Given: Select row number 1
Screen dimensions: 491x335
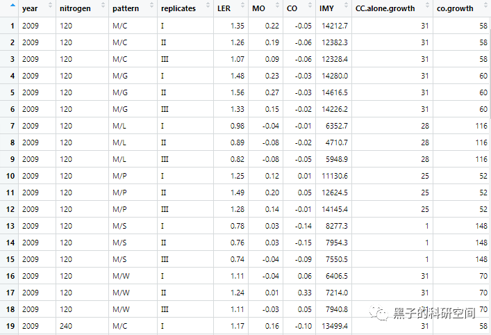Looking at the screenshot, I should pos(13,26).
